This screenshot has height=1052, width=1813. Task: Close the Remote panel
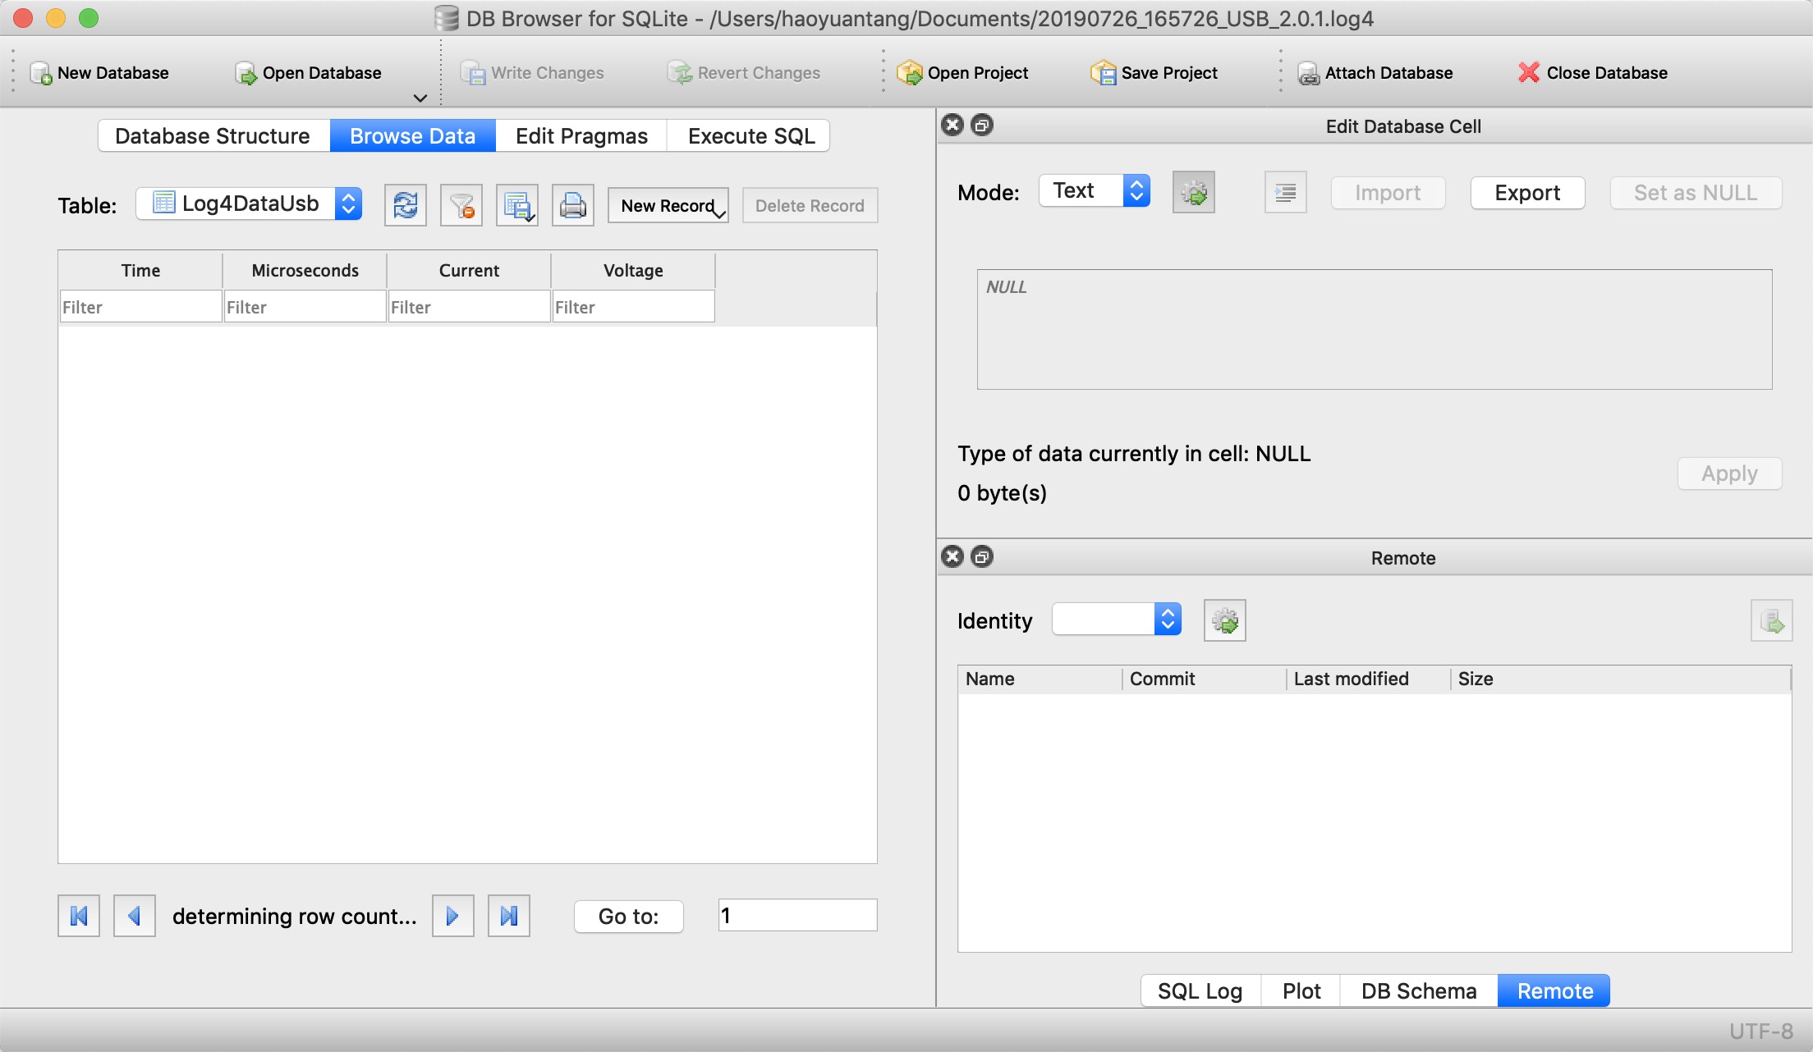coord(952,556)
